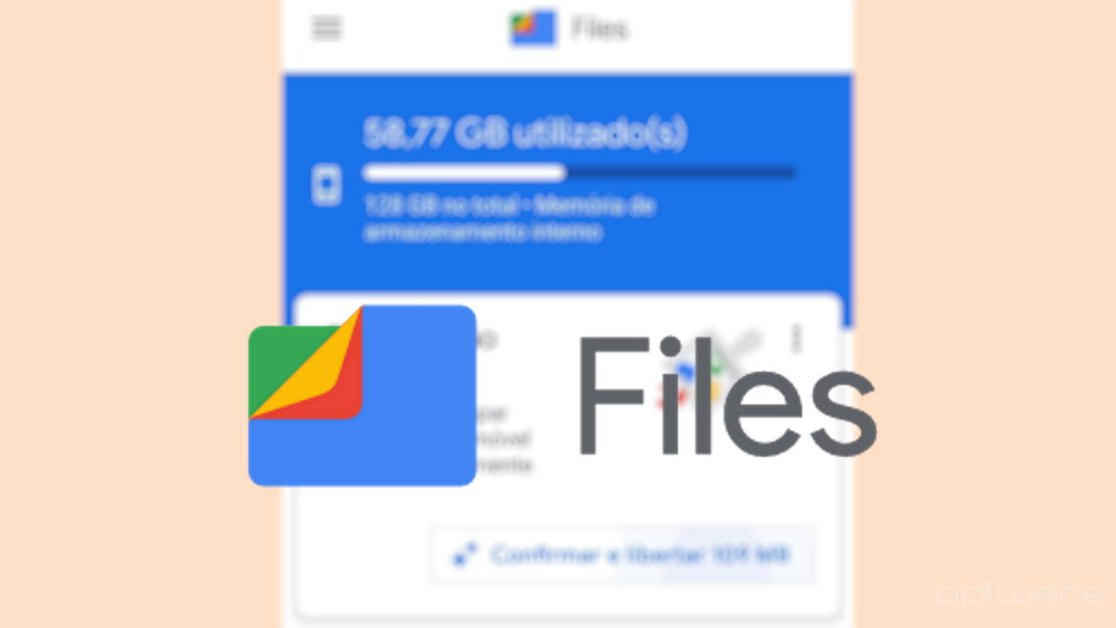The image size is (1116, 628).
Task: Click the sparkle icon on Confirmar button
Action: (x=463, y=555)
